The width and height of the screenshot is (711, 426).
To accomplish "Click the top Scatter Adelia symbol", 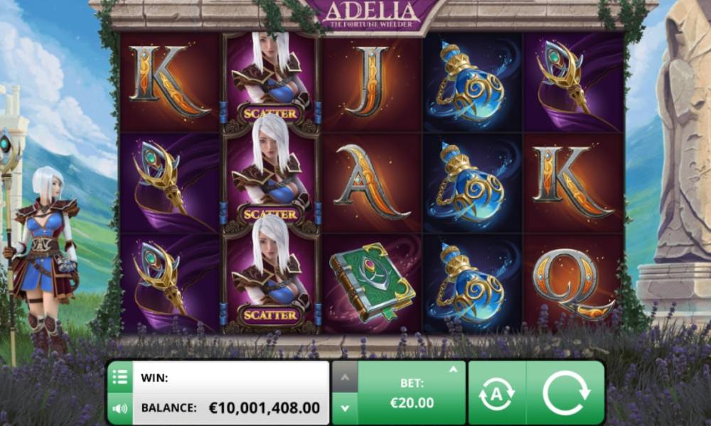I will point(270,82).
